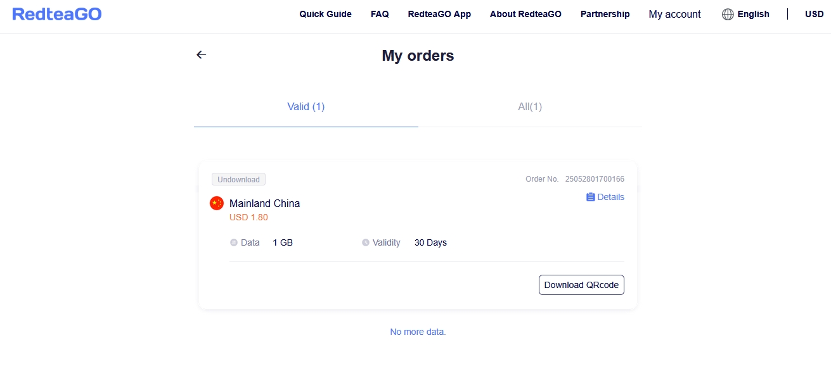Open the FAQ page
The height and width of the screenshot is (383, 831).
380,14
